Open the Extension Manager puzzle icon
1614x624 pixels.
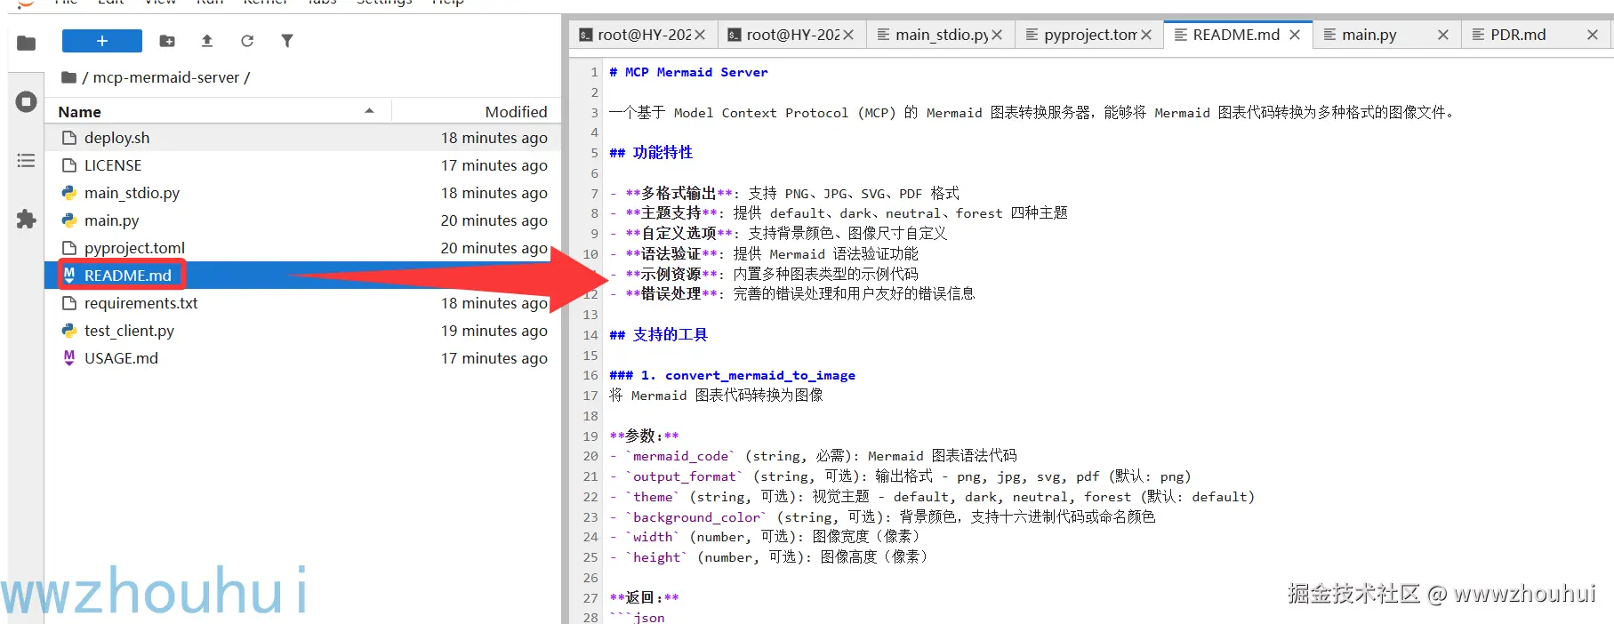[27, 220]
